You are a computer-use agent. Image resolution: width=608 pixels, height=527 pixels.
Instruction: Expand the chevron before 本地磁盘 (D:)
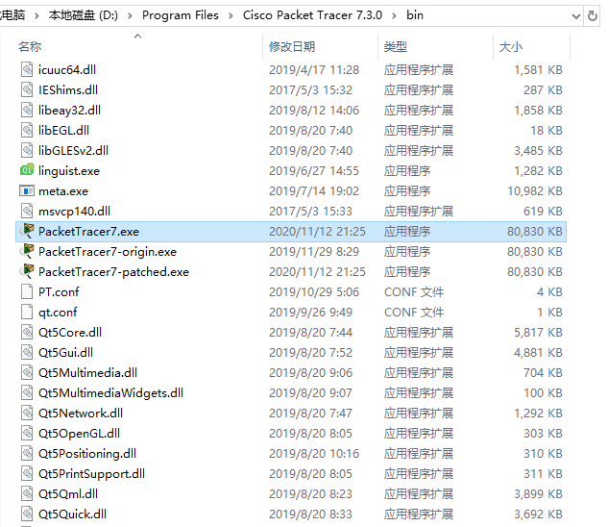(x=36, y=16)
